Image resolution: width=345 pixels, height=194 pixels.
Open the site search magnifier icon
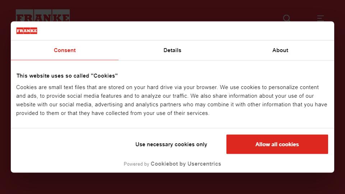tap(286, 18)
